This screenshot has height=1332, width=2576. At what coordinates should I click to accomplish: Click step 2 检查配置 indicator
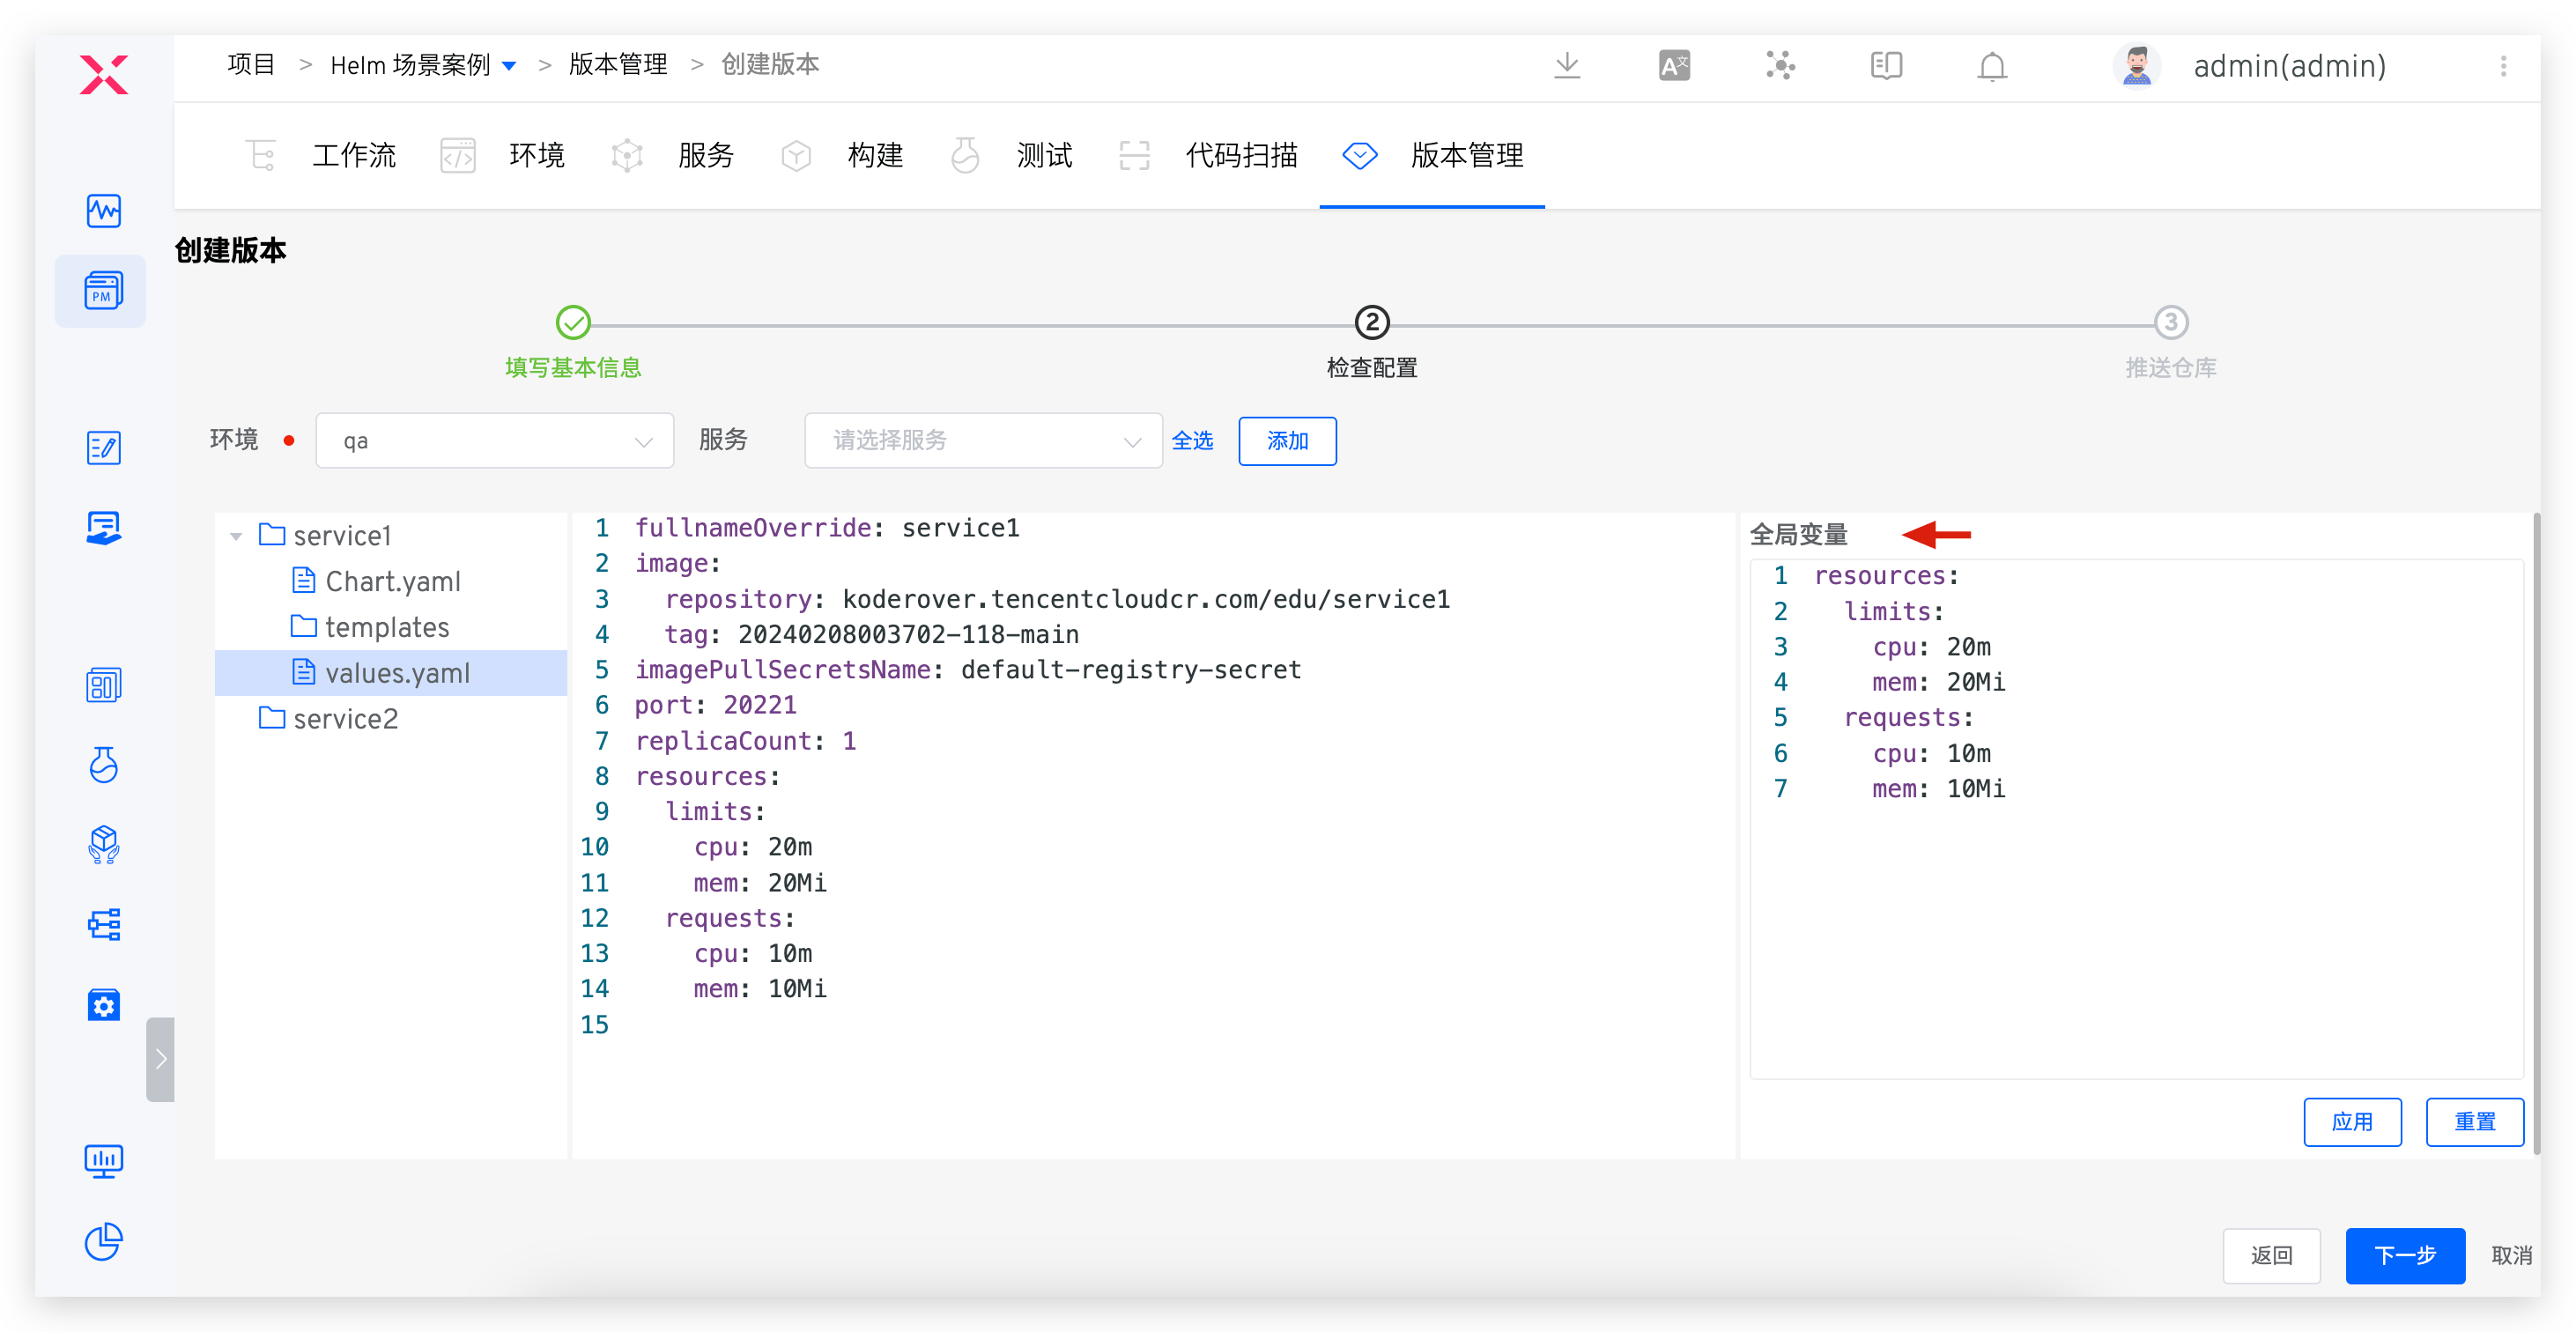click(x=1372, y=322)
